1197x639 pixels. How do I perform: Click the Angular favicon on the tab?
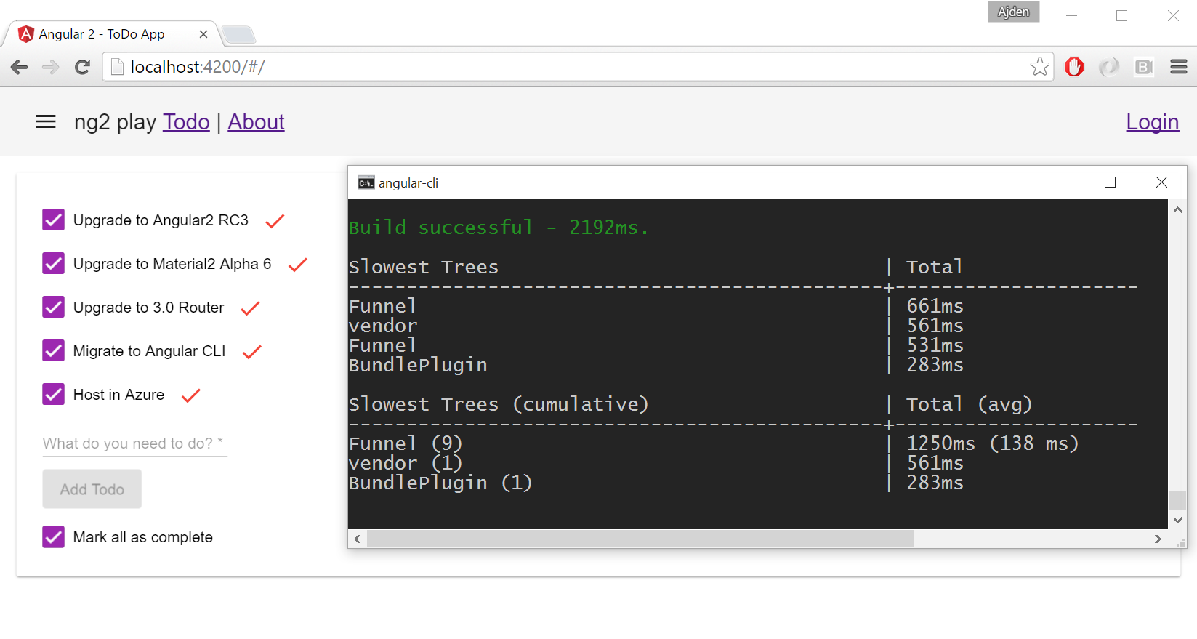[26, 33]
